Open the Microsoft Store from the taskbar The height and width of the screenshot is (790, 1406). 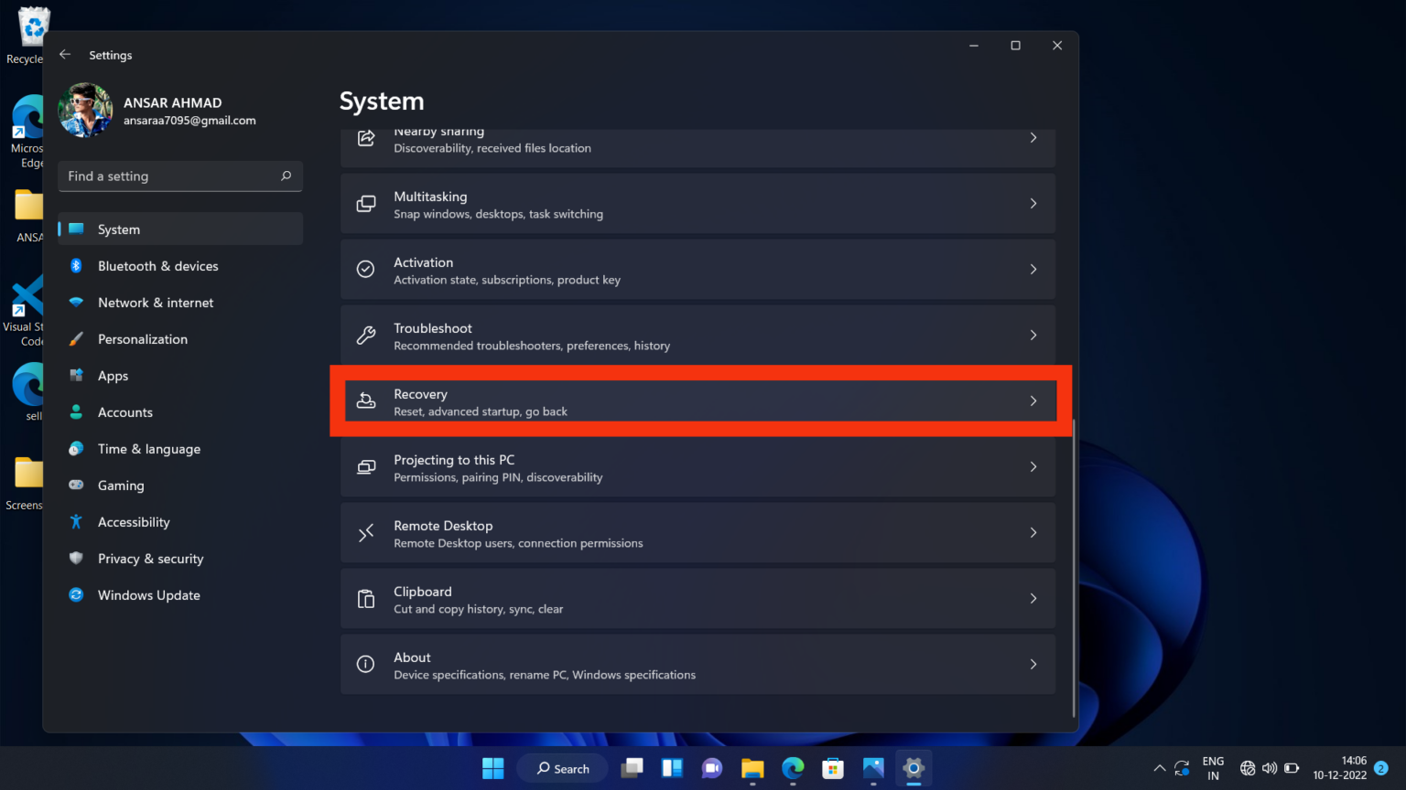click(832, 768)
